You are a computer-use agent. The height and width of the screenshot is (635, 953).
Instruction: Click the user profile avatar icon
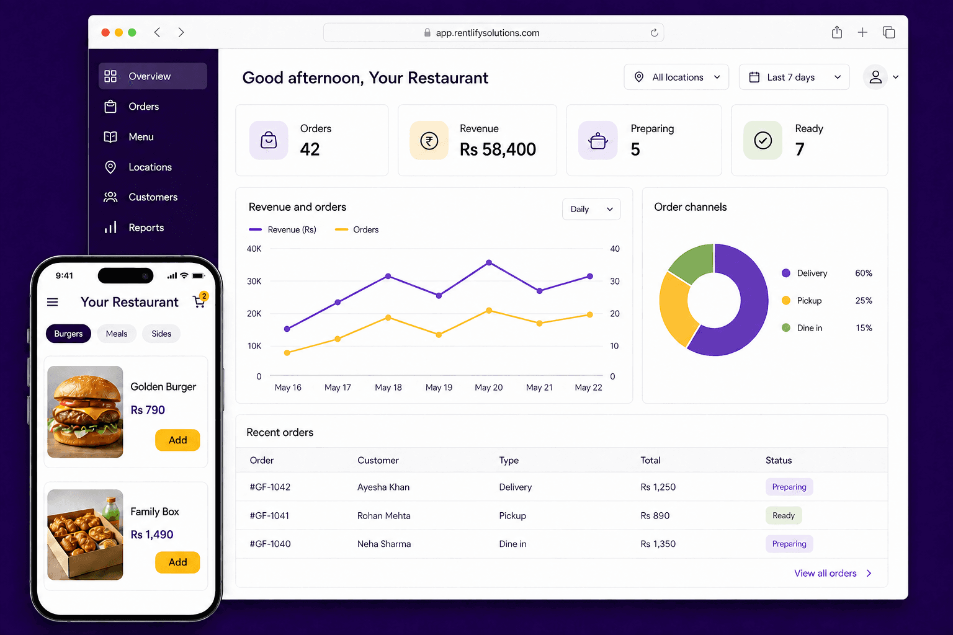875,77
